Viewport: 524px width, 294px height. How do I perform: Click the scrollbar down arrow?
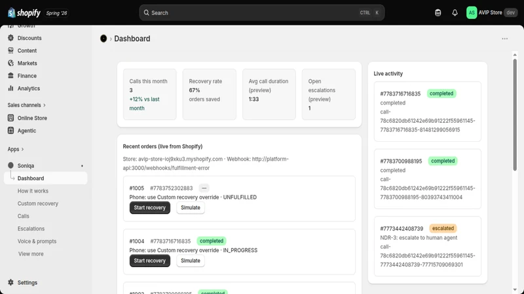tap(515, 289)
